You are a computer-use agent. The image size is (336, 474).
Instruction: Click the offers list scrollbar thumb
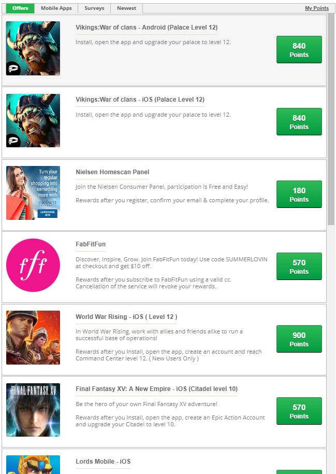(x=331, y=119)
